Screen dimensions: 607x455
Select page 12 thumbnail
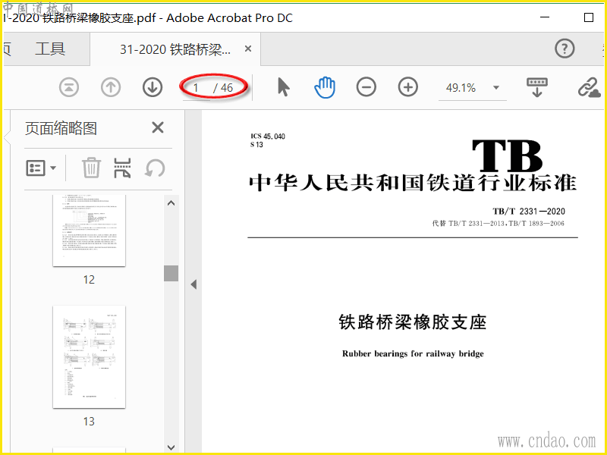point(89,231)
